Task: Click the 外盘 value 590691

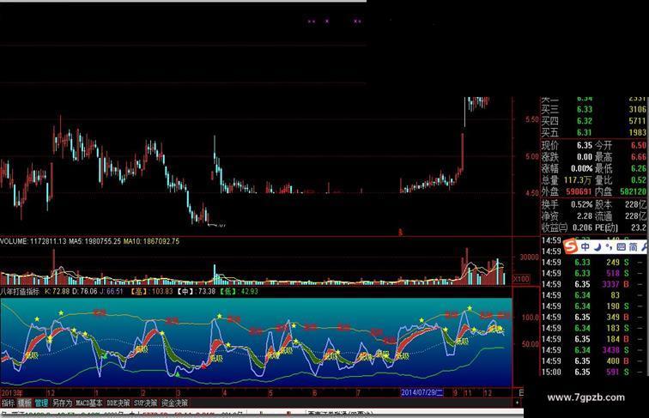Action: 579,191
